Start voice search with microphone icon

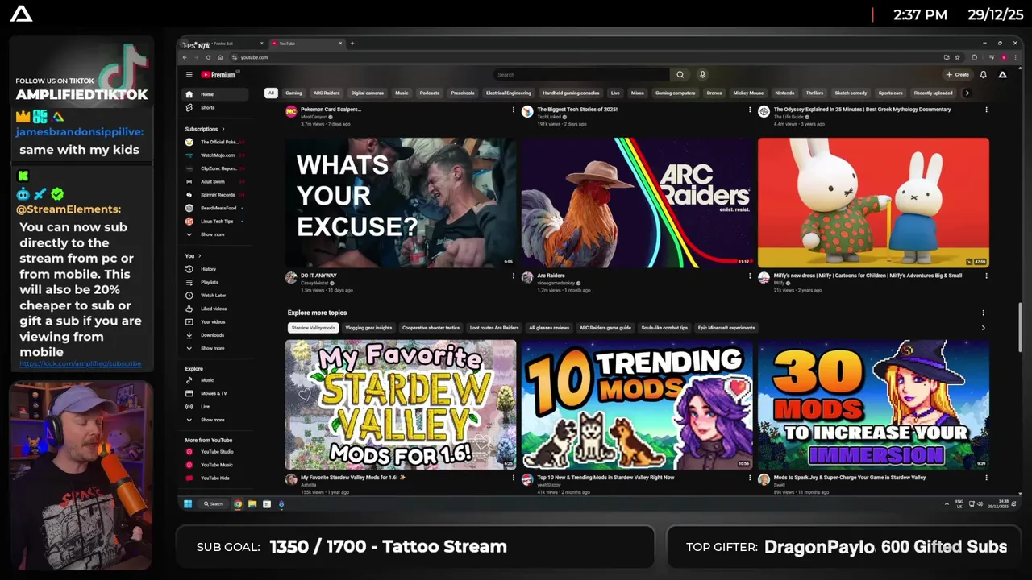[702, 75]
